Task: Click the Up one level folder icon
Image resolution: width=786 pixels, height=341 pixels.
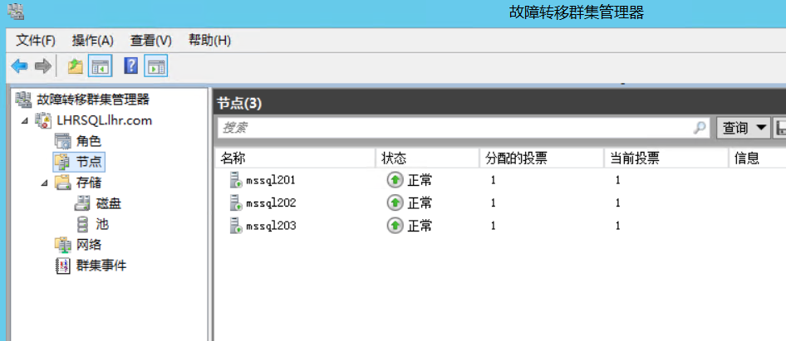Action: coord(76,66)
